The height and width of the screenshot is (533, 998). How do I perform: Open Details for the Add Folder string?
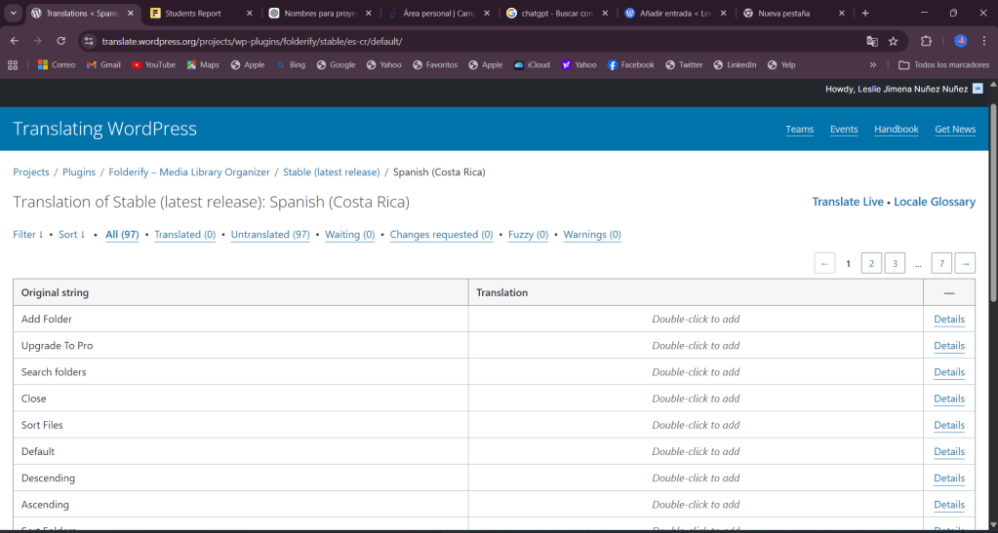pyautogui.click(x=948, y=320)
